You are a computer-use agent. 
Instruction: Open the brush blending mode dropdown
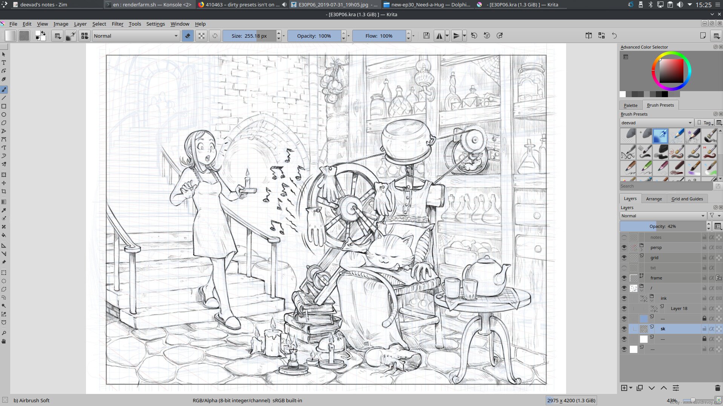pos(135,36)
